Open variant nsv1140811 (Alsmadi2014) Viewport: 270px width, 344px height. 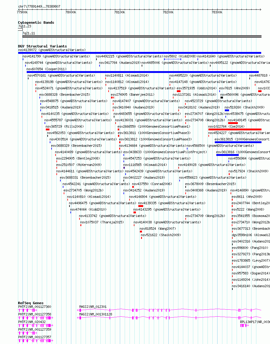click(127, 75)
